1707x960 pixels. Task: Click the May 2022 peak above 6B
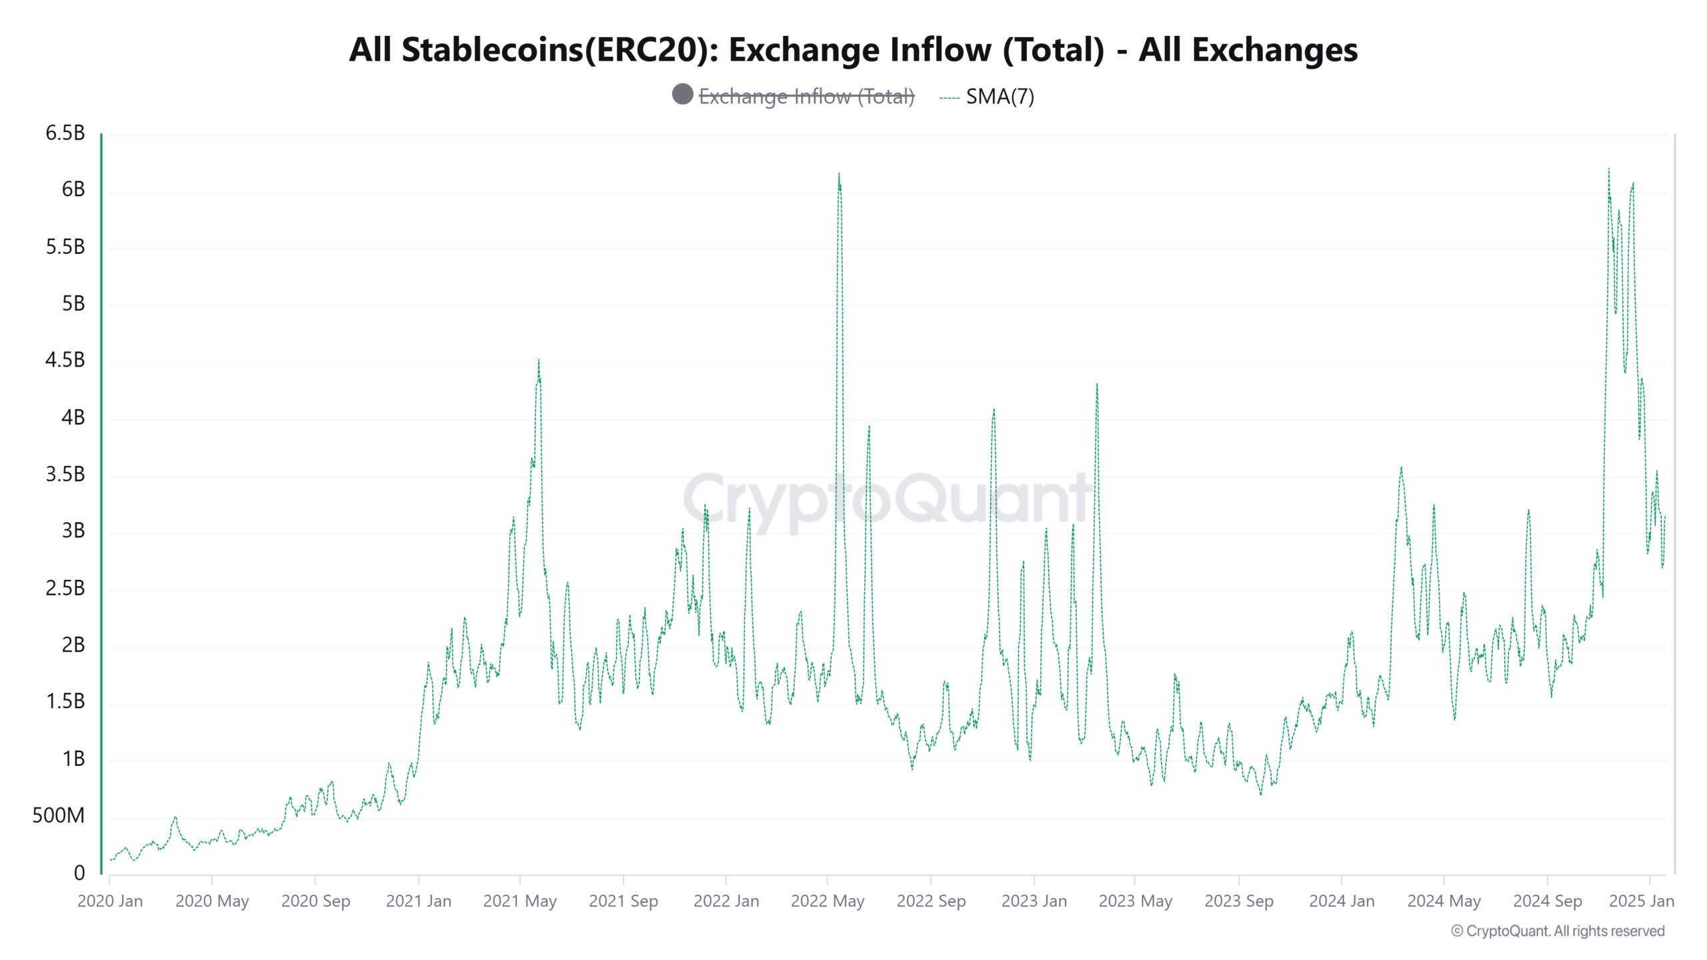(x=839, y=176)
